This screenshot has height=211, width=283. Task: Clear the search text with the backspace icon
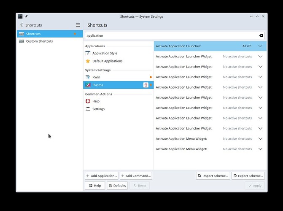pos(261,35)
